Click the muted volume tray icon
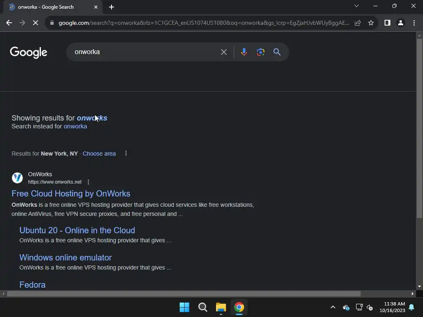 tap(370, 307)
